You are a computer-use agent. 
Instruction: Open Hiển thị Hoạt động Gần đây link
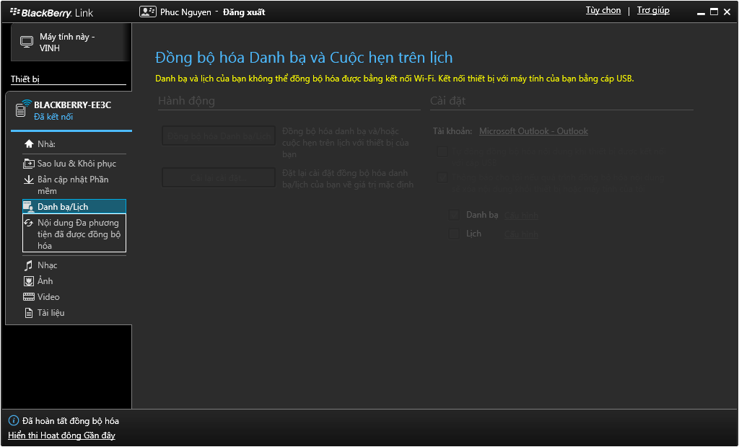click(x=61, y=435)
